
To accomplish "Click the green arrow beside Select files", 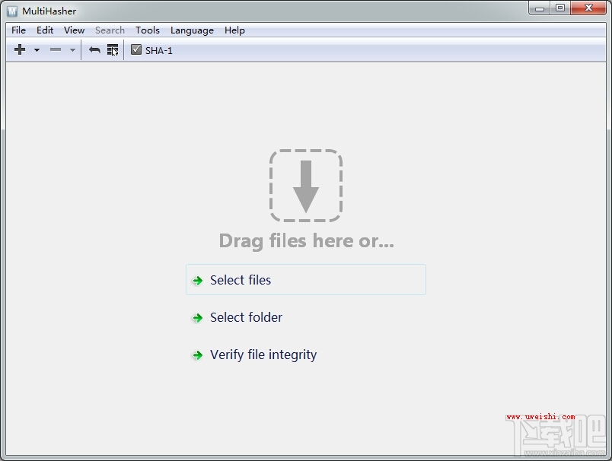I will pos(198,281).
